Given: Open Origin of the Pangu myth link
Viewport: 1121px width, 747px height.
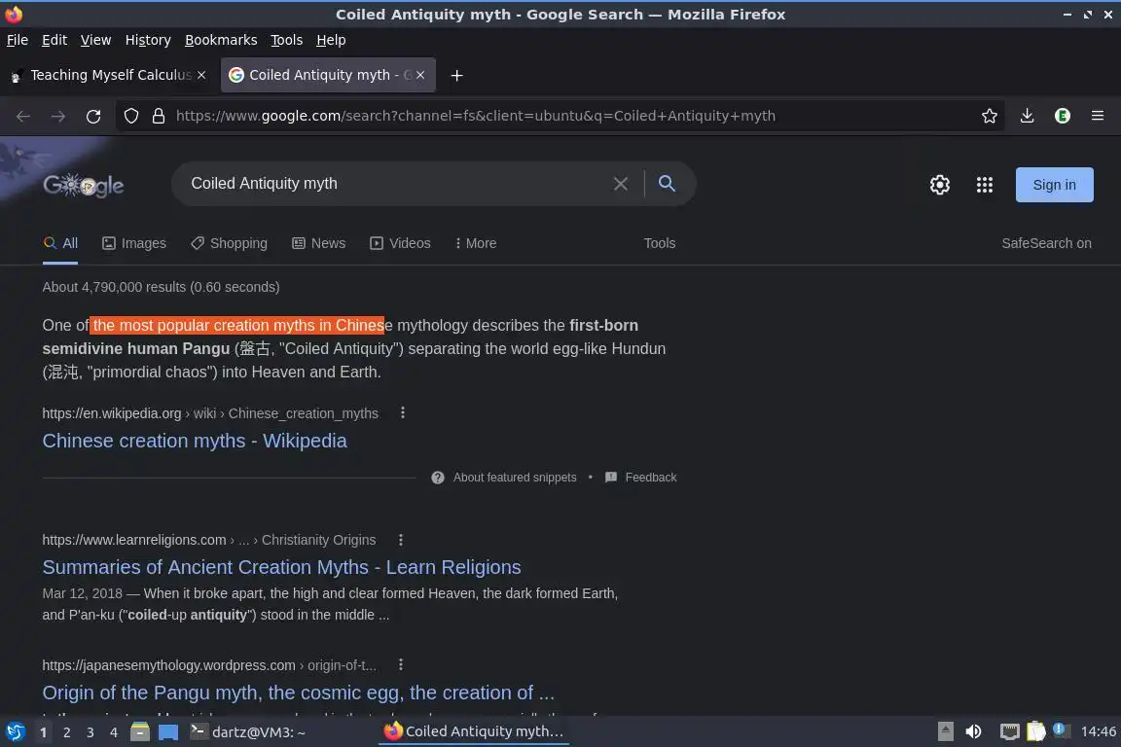Looking at the screenshot, I should pos(298,693).
